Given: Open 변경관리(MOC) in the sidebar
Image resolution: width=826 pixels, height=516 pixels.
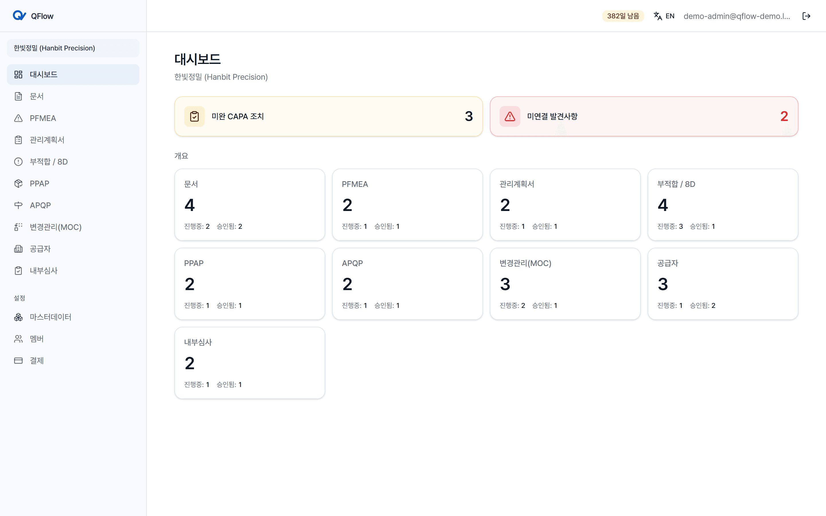Looking at the screenshot, I should point(73,227).
